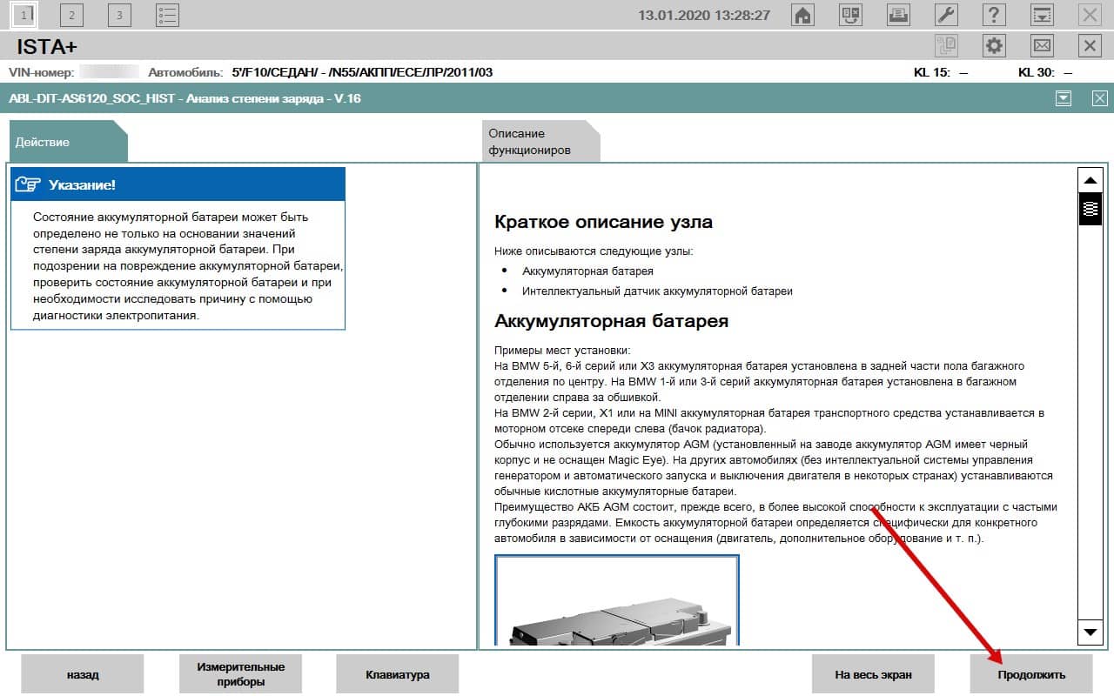Click the VIN-номер label

point(42,72)
